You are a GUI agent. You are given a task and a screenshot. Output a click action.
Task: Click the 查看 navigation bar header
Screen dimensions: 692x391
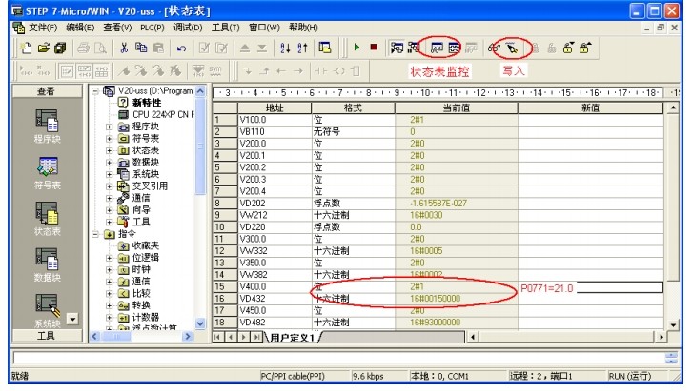click(47, 91)
